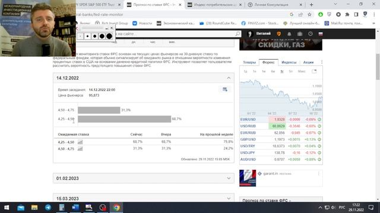The image size is (380, 213).
Task: Click the orange shield badge icon
Action: click(278, 34)
